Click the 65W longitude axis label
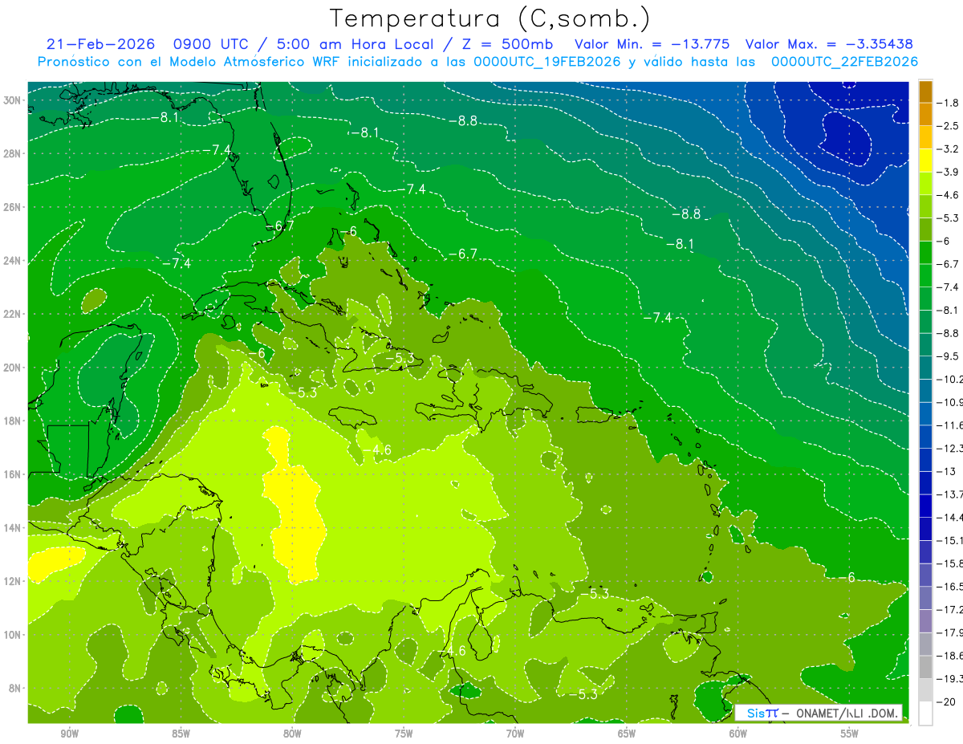 pos(627,734)
